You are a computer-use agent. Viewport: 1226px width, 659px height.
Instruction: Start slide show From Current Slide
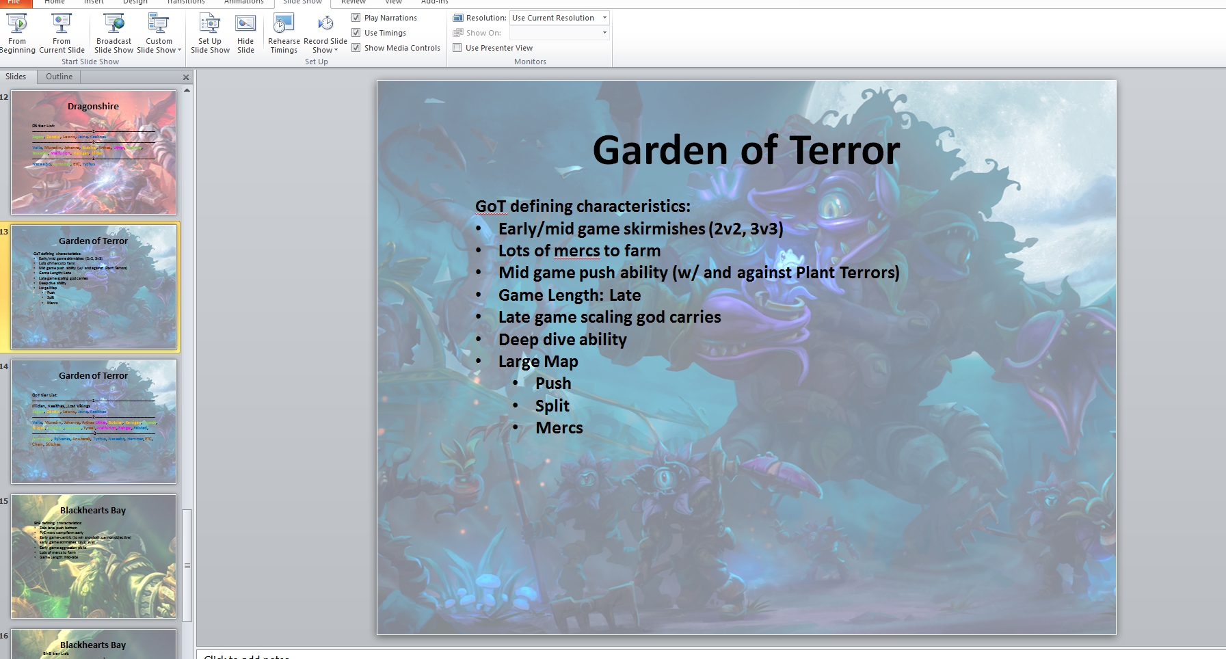click(x=62, y=33)
